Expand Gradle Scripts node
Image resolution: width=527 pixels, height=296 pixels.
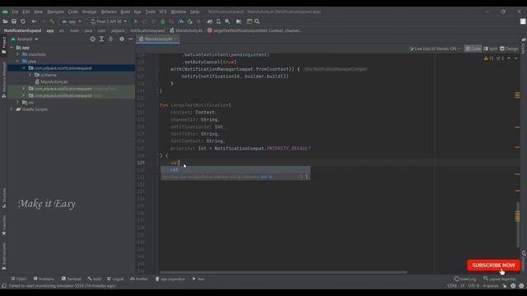click(12, 109)
